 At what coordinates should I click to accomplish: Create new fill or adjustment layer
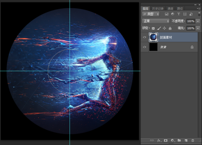tap(172, 140)
